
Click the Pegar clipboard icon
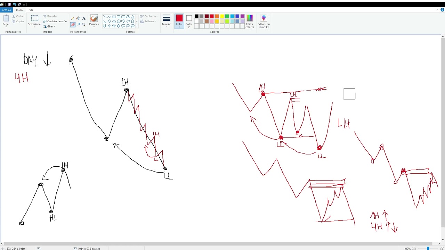click(x=6, y=18)
